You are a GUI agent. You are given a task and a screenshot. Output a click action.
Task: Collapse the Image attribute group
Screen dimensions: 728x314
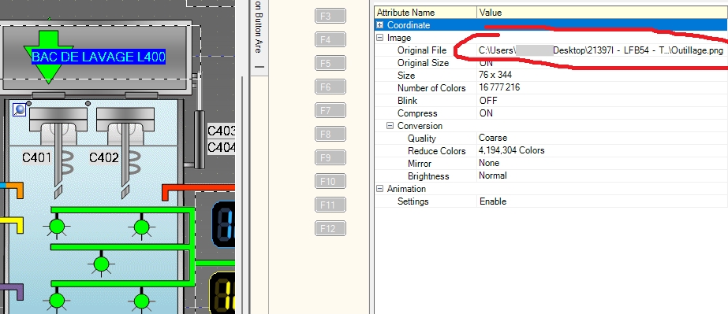coord(380,38)
